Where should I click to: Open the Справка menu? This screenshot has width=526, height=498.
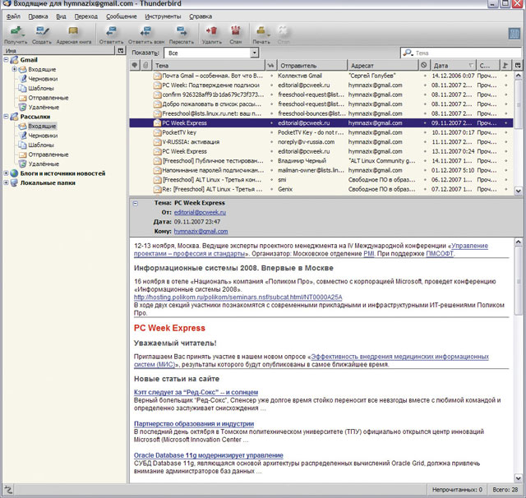[201, 16]
